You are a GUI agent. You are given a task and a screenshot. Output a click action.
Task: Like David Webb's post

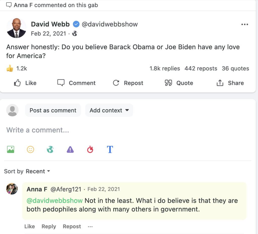25,83
